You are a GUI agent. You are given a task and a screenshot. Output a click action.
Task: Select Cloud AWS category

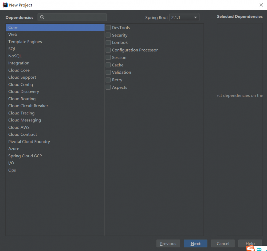point(55,128)
